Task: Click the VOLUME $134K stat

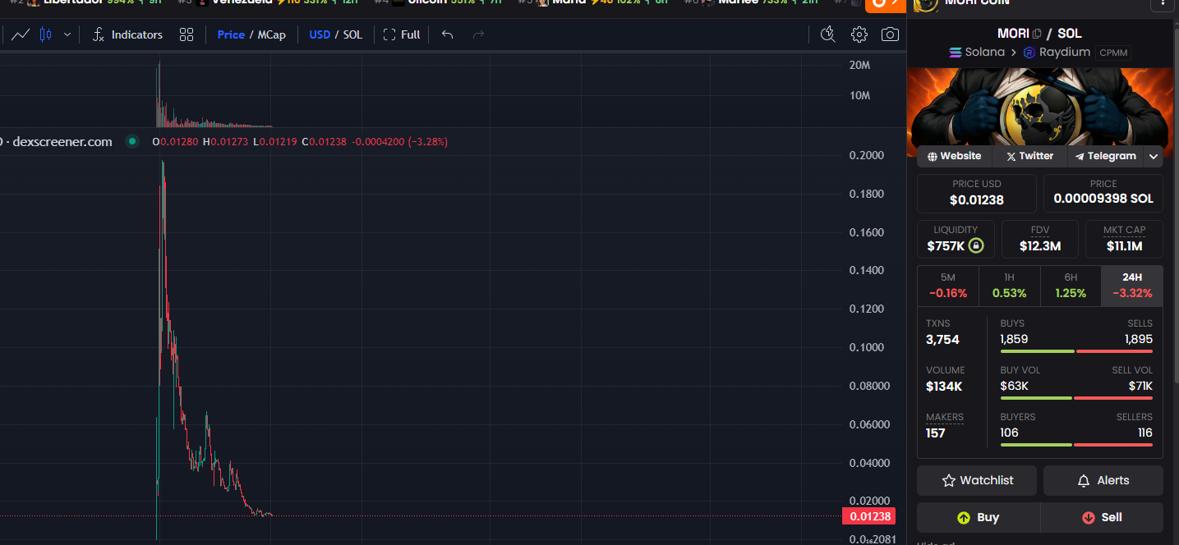Action: [x=946, y=378]
